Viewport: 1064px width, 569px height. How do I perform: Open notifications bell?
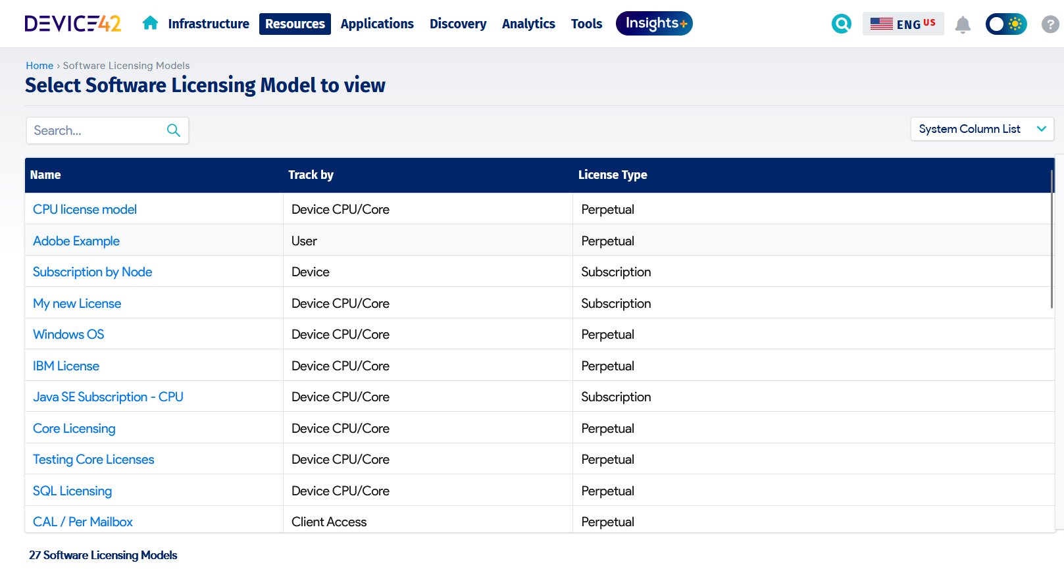coord(963,24)
